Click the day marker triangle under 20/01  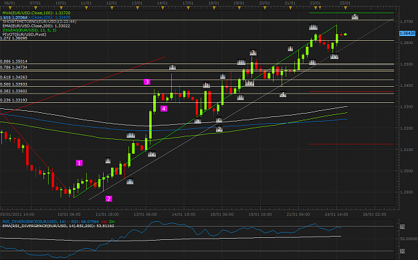(265, 8)
